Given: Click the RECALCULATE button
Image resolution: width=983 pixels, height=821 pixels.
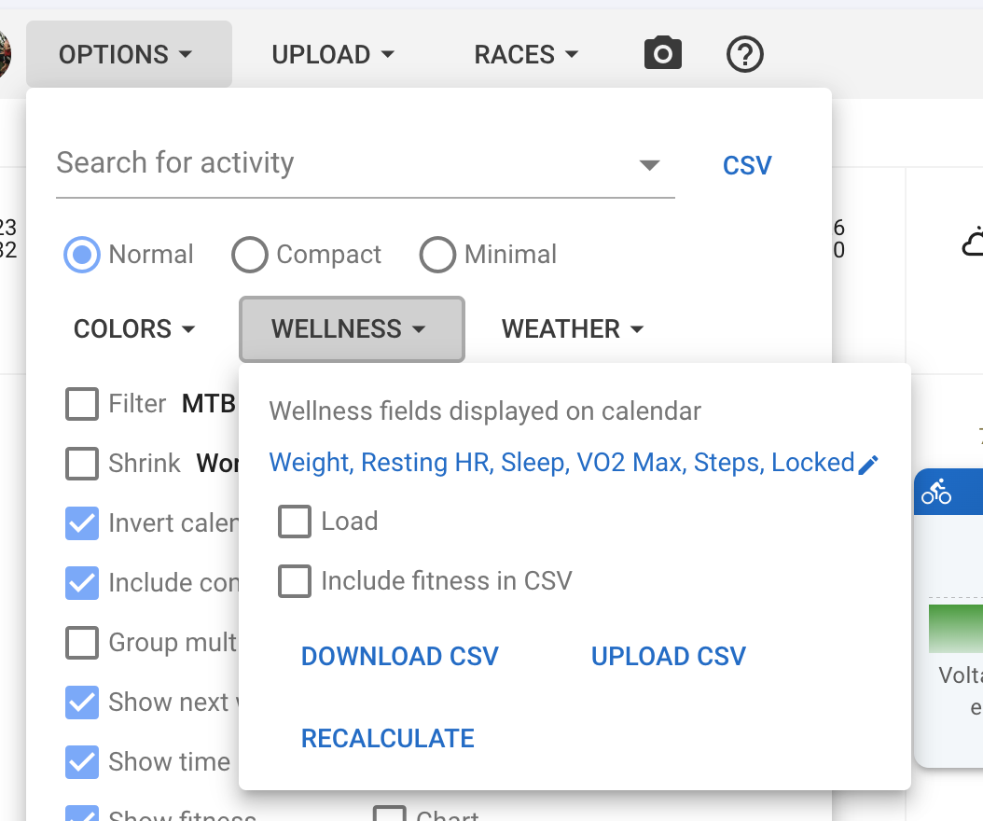Looking at the screenshot, I should [387, 739].
